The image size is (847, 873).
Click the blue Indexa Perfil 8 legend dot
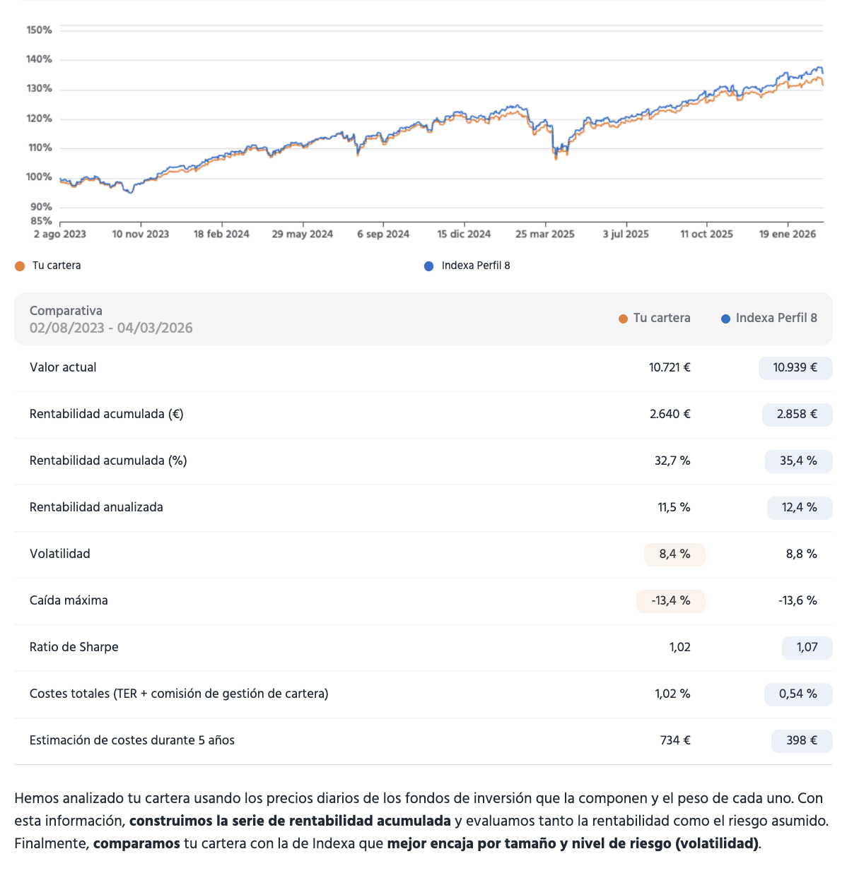tap(428, 266)
